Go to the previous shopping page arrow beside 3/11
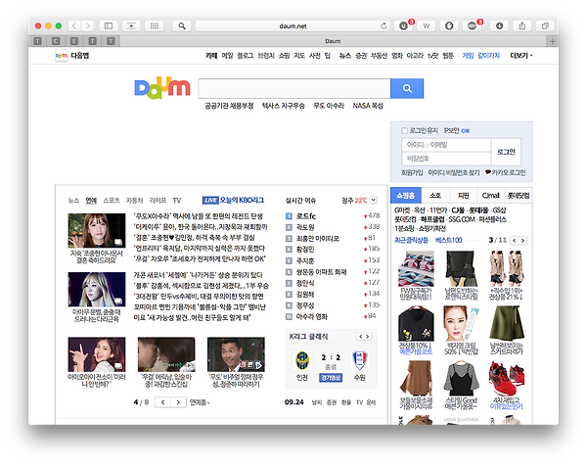Image resolution: width=587 pixels, height=465 pixels. click(515, 241)
